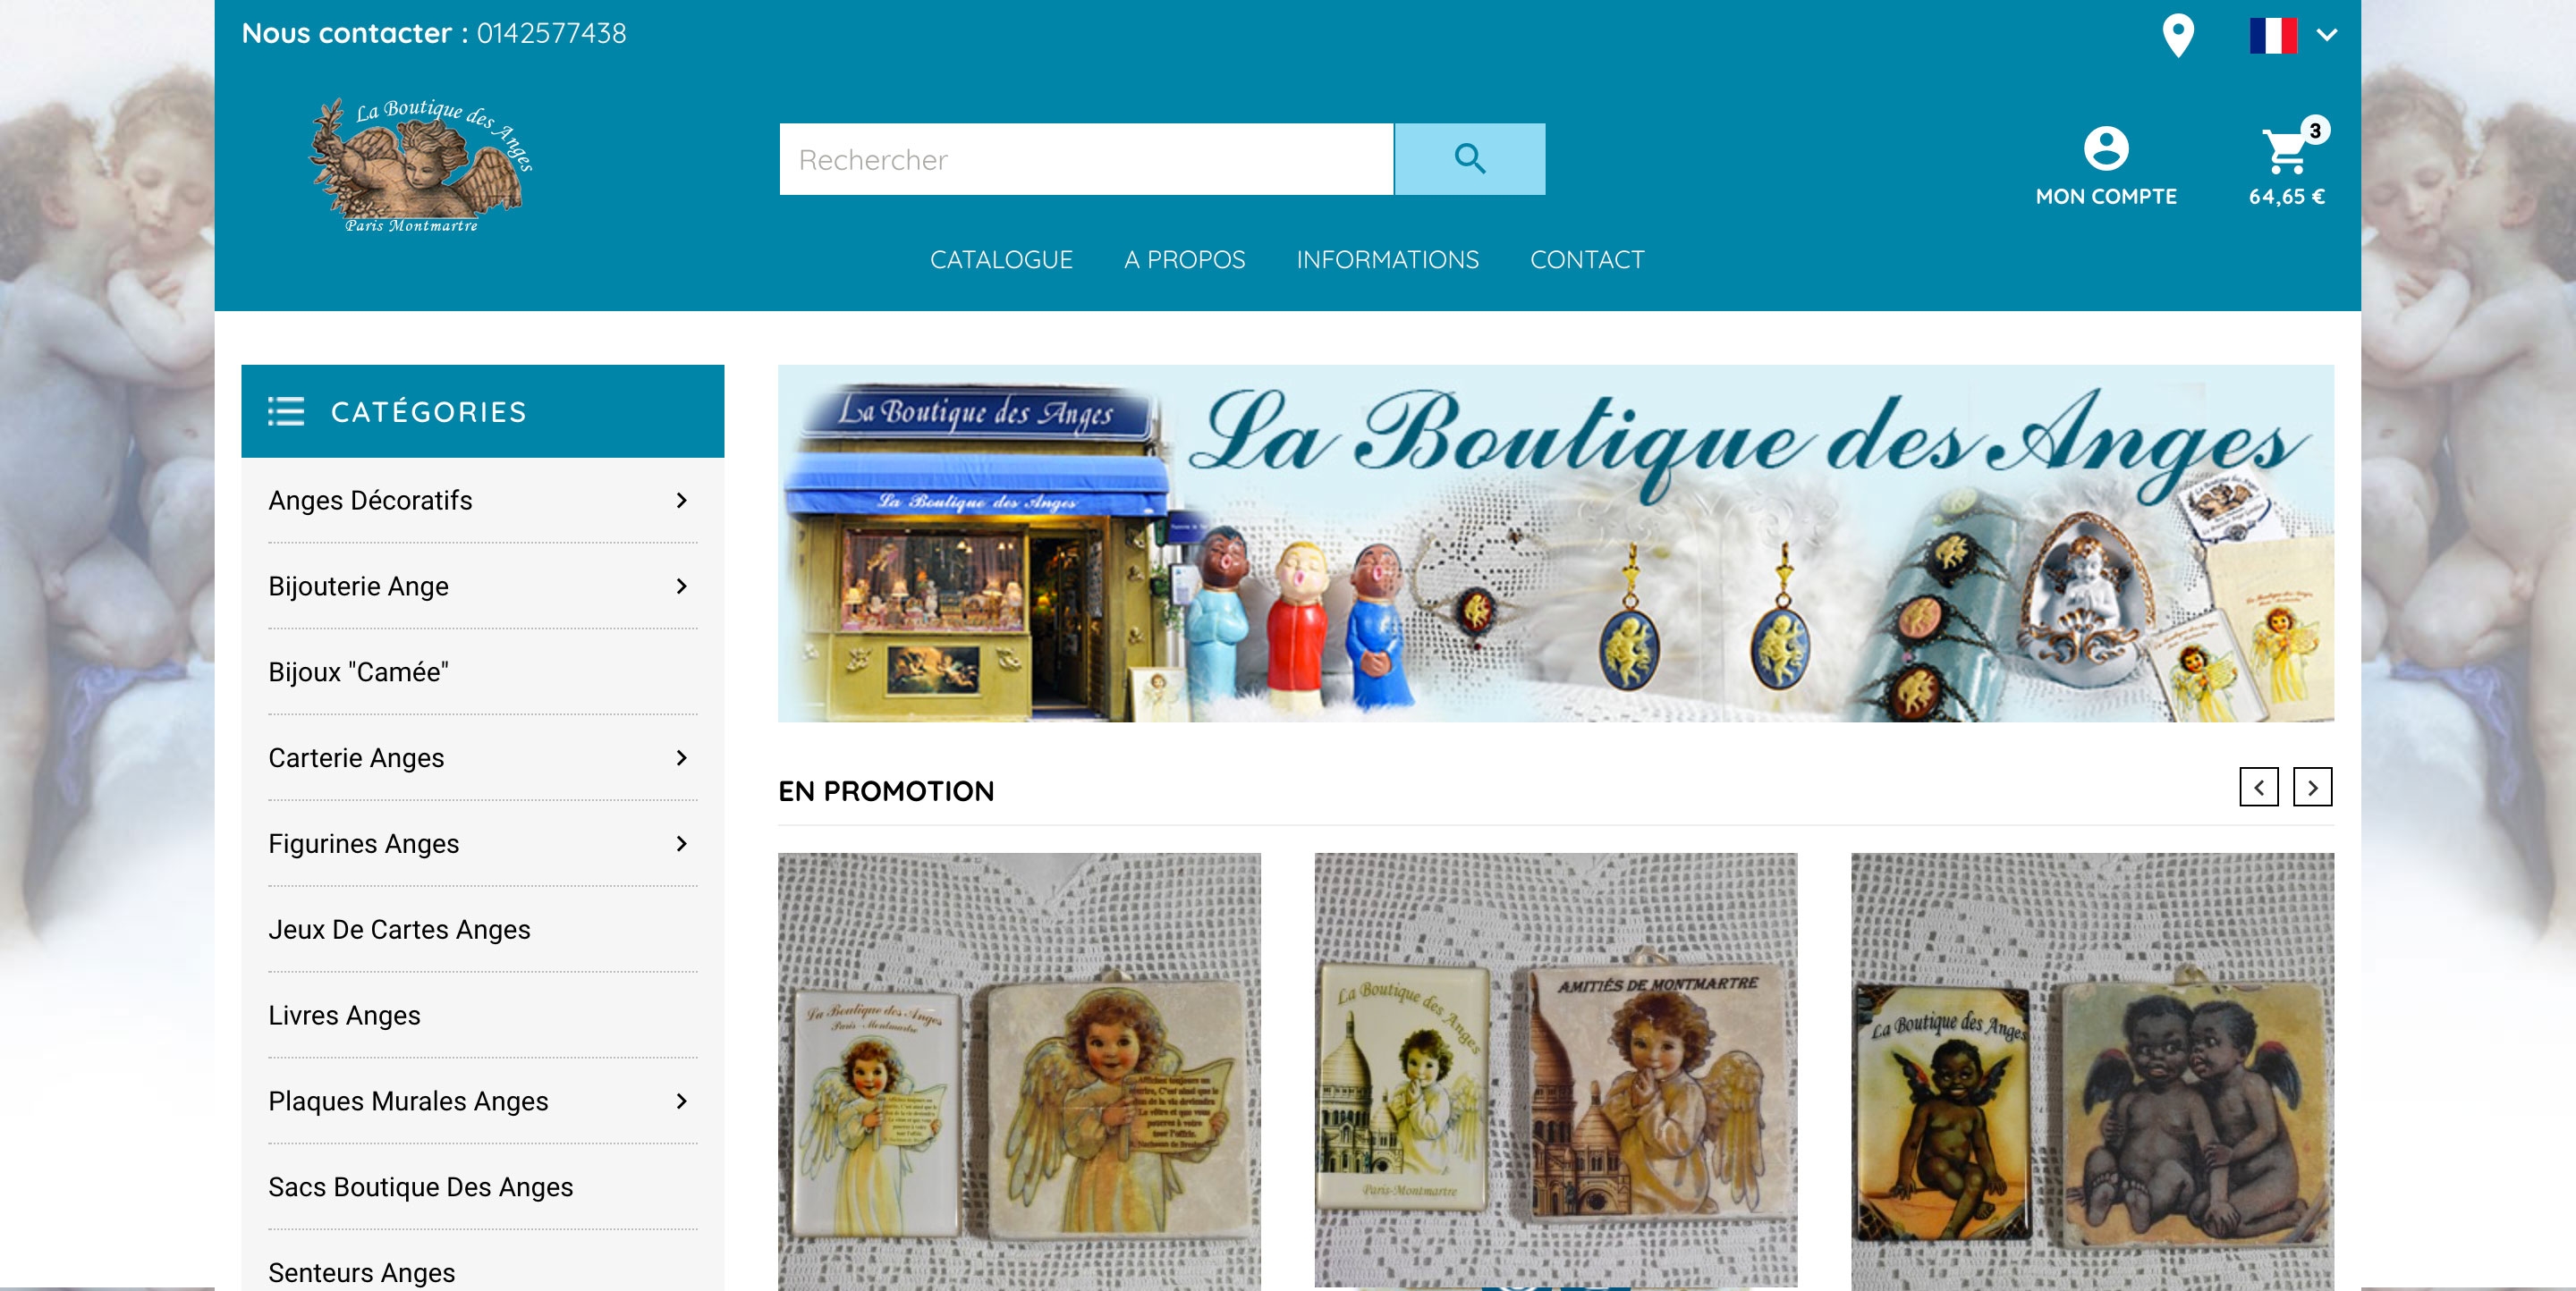Click the magnifier search button
Viewport: 2576px width, 1291px height.
pos(1469,159)
